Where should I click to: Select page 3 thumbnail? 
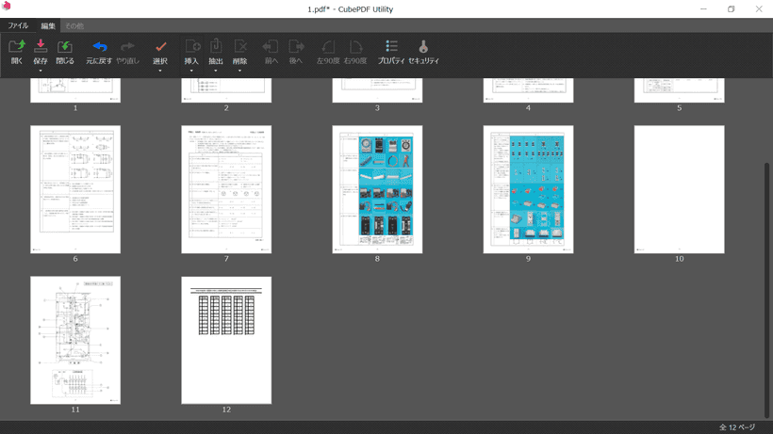coord(377,90)
